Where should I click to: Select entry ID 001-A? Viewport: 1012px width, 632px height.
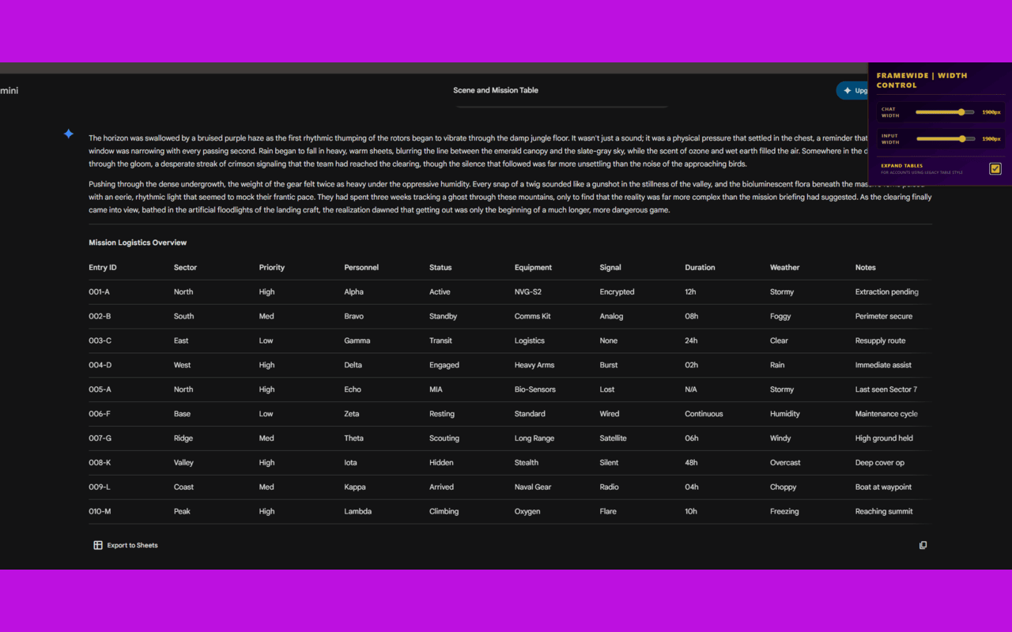[100, 292]
